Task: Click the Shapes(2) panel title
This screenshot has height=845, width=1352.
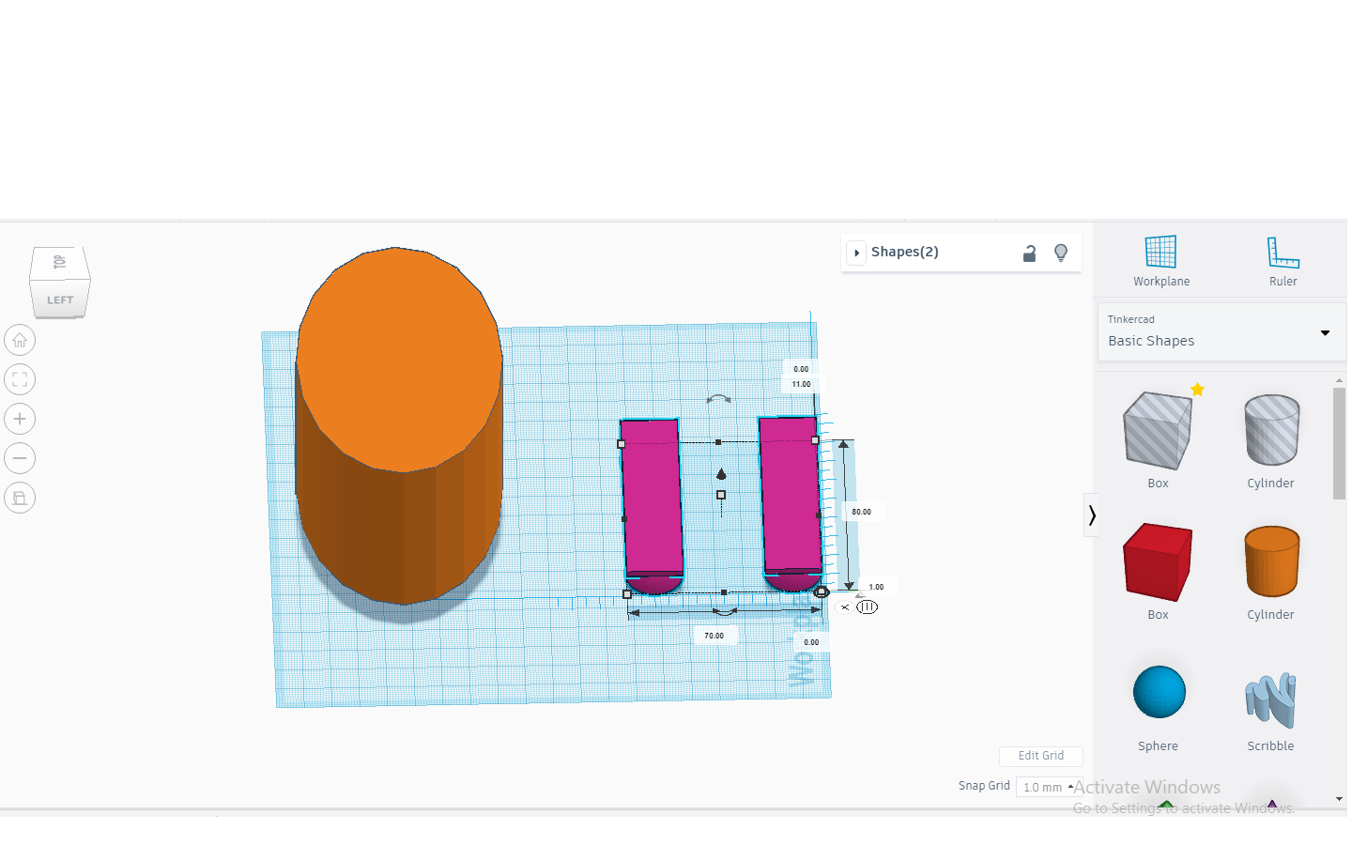Action: 905,252
